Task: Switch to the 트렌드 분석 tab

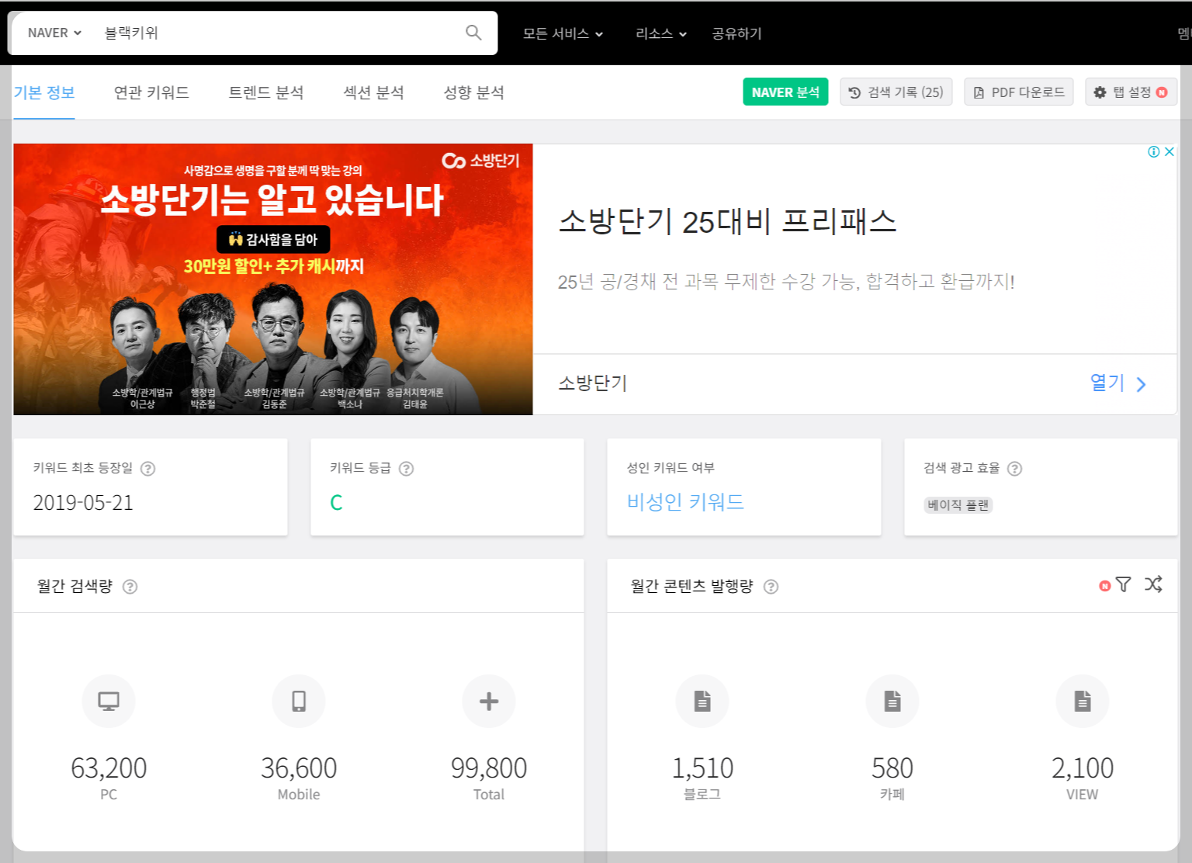Action: click(x=266, y=92)
